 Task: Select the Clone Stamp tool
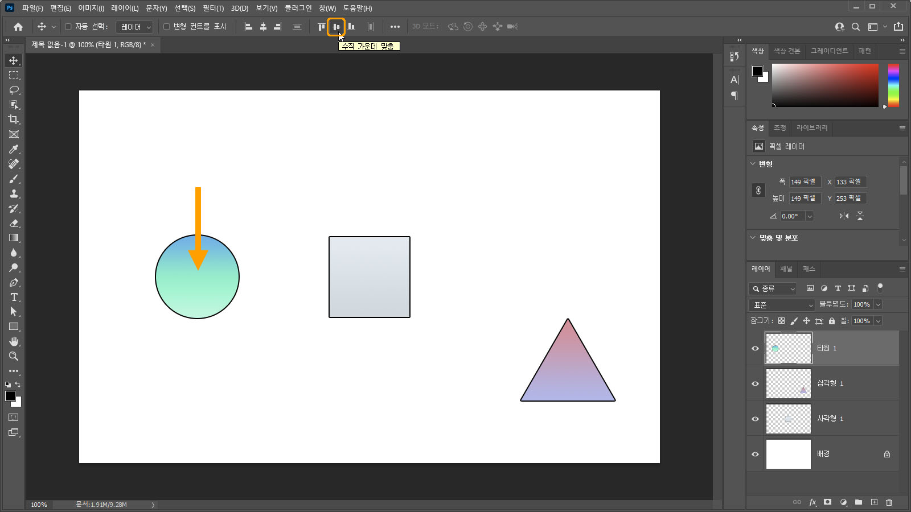click(x=14, y=193)
